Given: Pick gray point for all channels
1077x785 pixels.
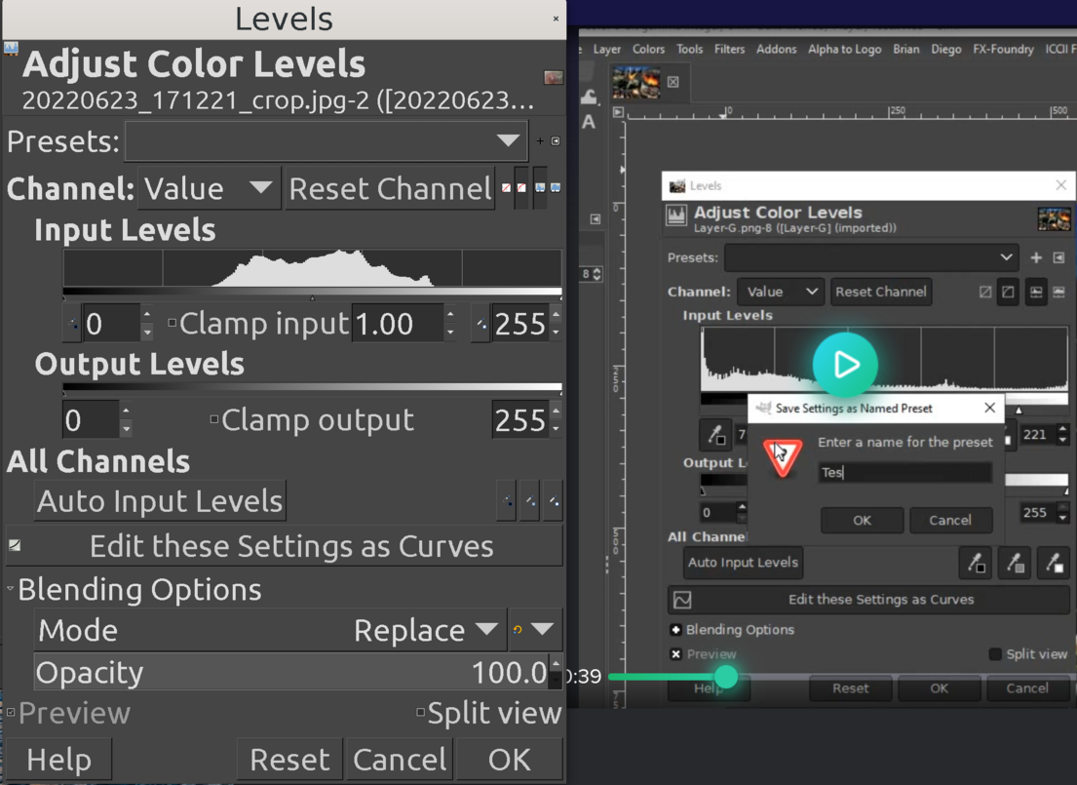Looking at the screenshot, I should coord(529,501).
